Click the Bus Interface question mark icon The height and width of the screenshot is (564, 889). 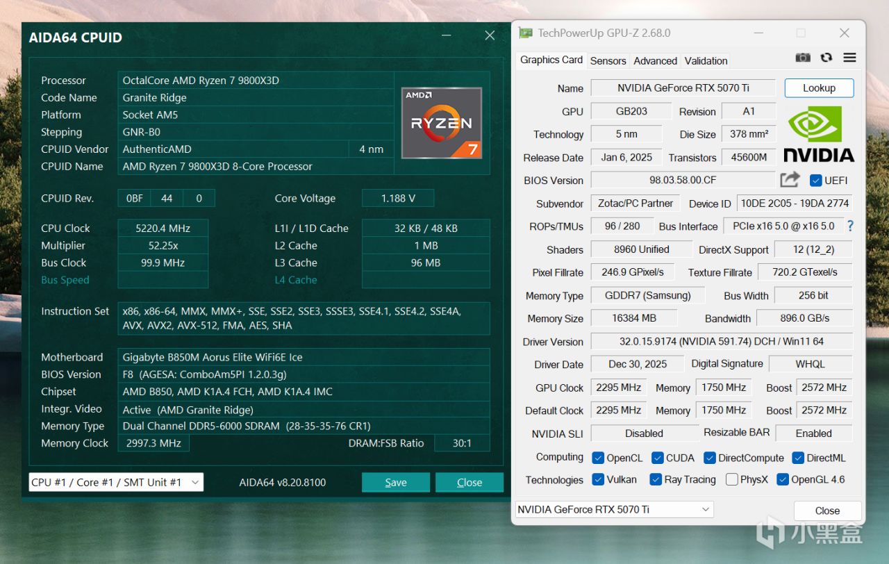click(850, 226)
